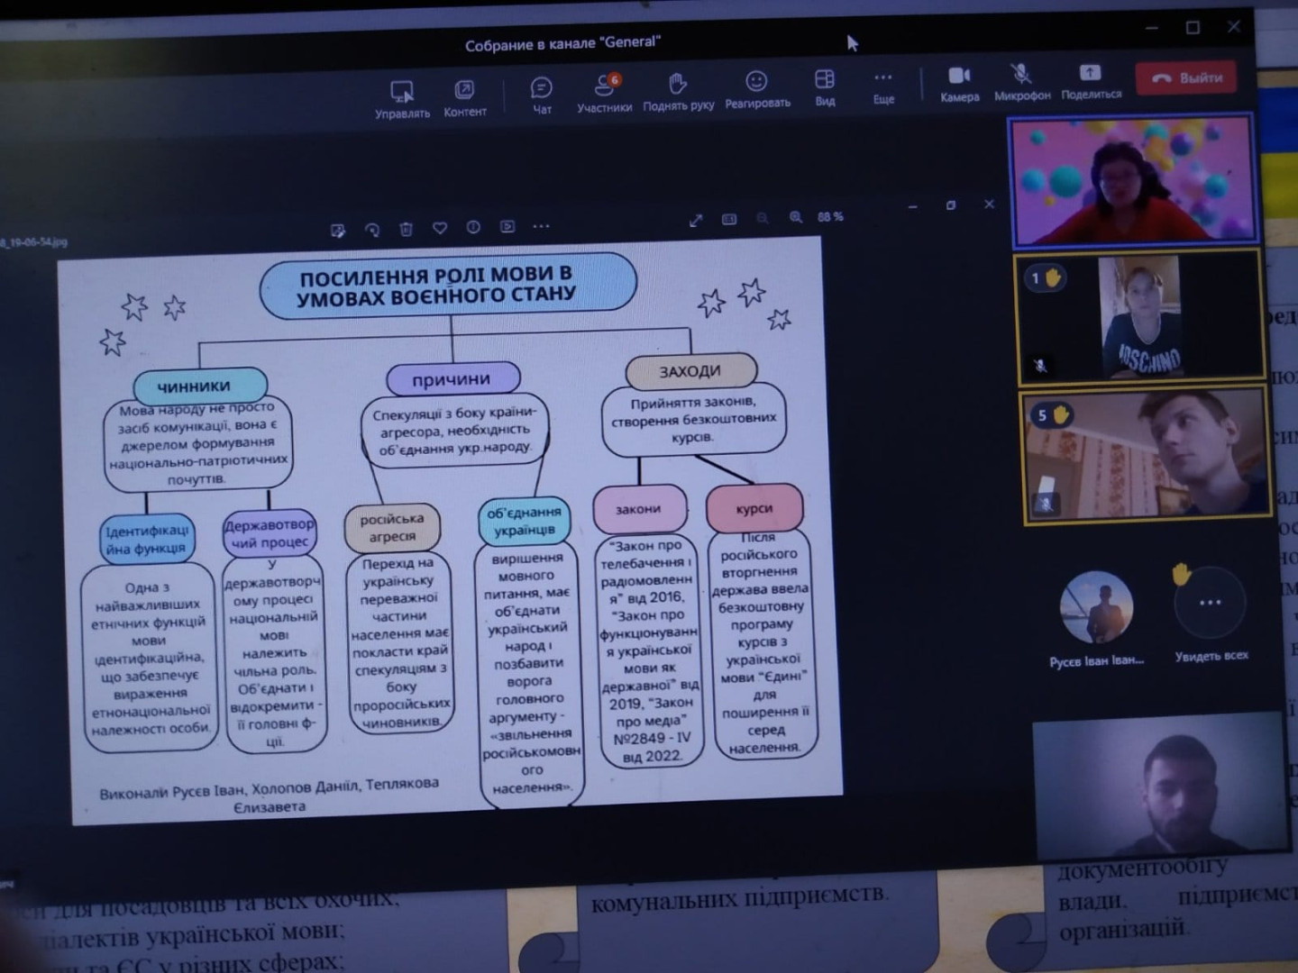Unmute the Микрофон
This screenshot has width=1298, height=973.
(1022, 81)
